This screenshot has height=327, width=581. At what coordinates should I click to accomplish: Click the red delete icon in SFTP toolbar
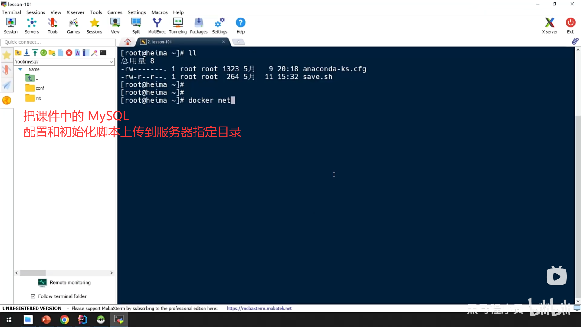[x=69, y=53]
